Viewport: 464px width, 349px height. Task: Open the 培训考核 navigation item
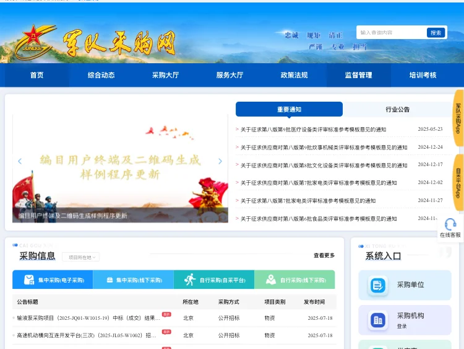[x=423, y=75]
